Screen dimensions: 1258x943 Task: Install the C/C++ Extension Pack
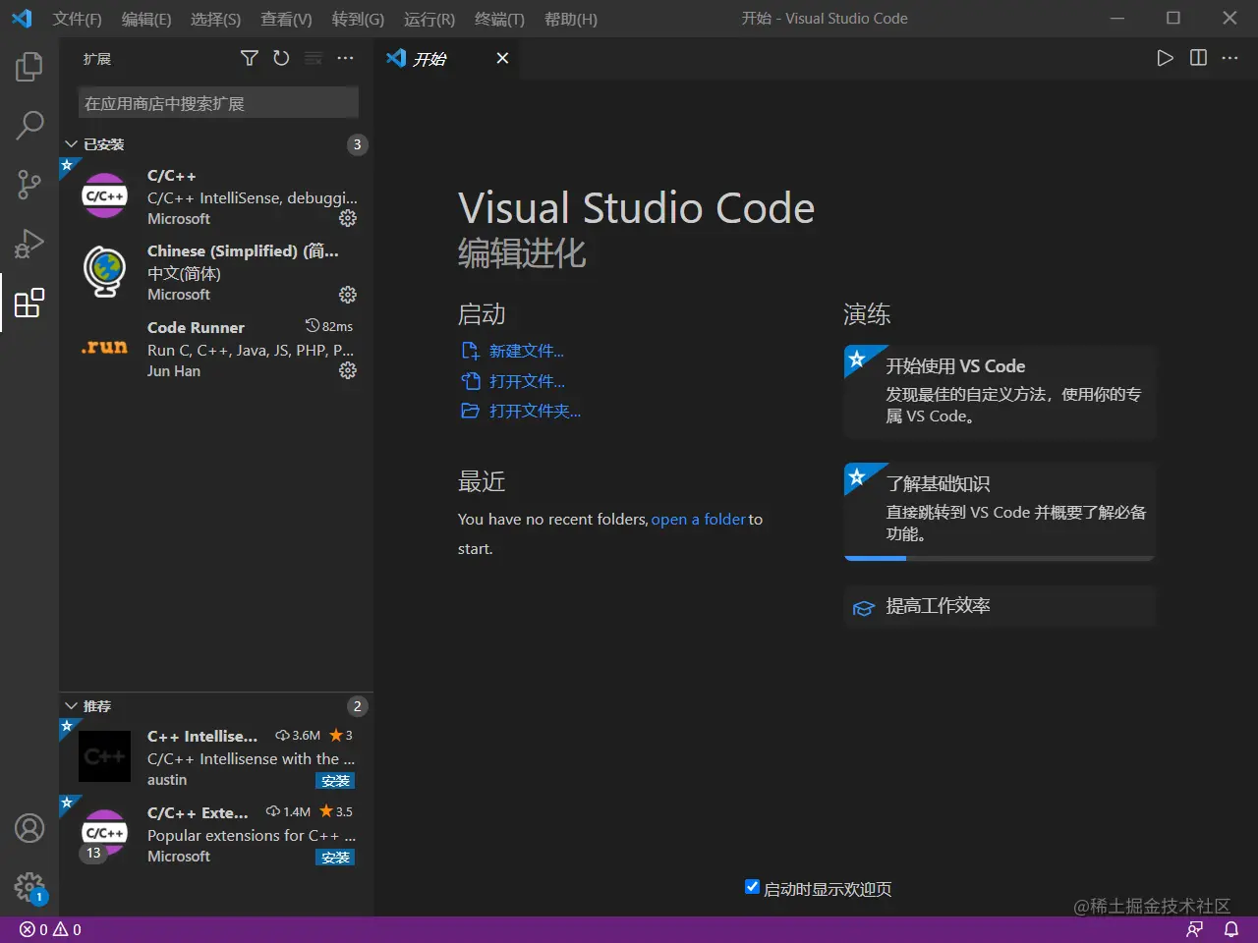[x=336, y=858]
